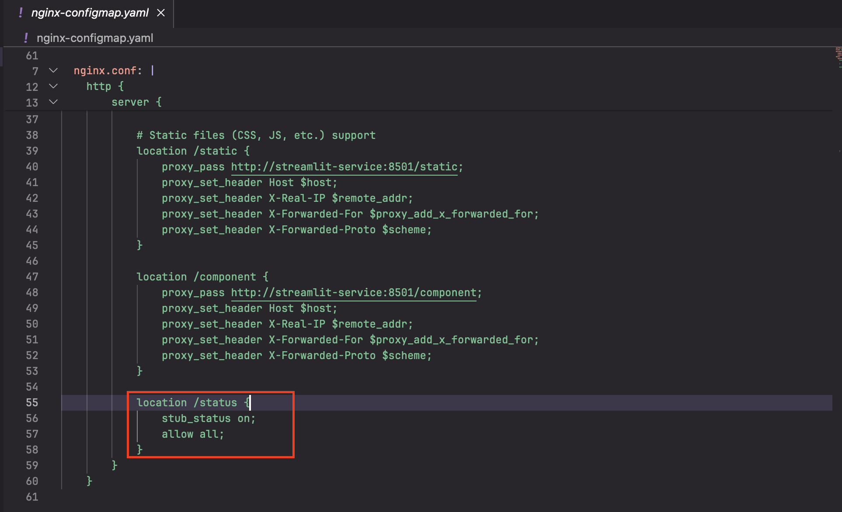The height and width of the screenshot is (512, 842).
Task: Click line number 47 in gutter
Action: click(32, 277)
